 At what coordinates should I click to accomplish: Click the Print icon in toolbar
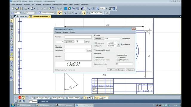[x=26, y=9]
